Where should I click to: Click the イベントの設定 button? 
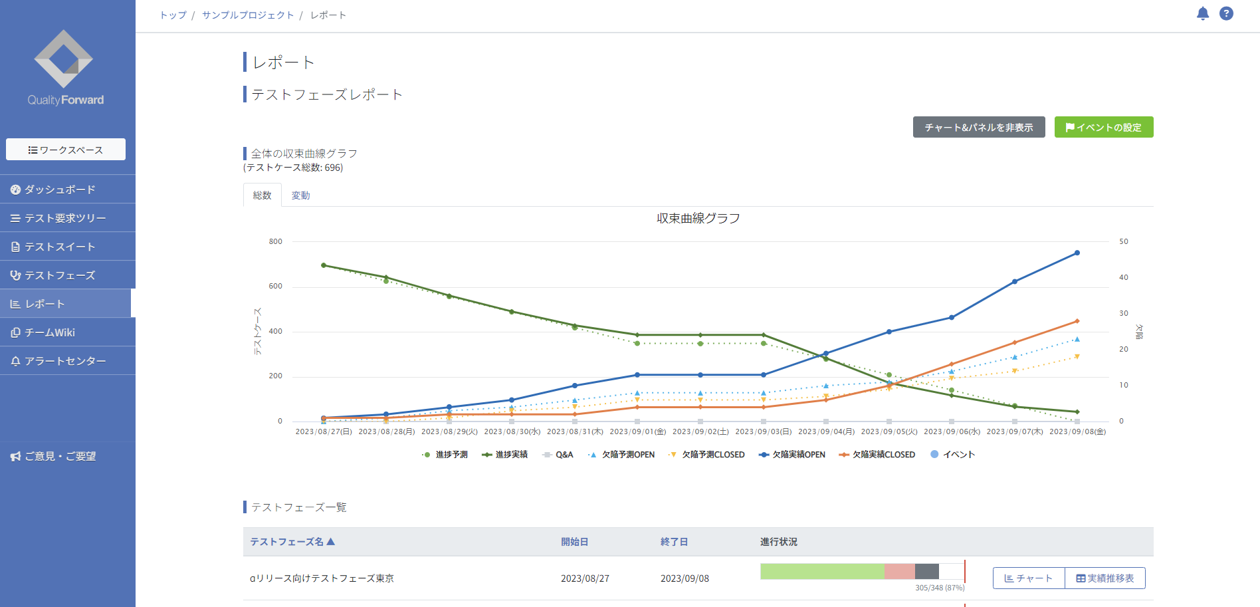coord(1104,127)
